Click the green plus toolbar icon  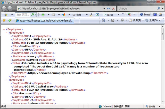click(x=43, y=15)
